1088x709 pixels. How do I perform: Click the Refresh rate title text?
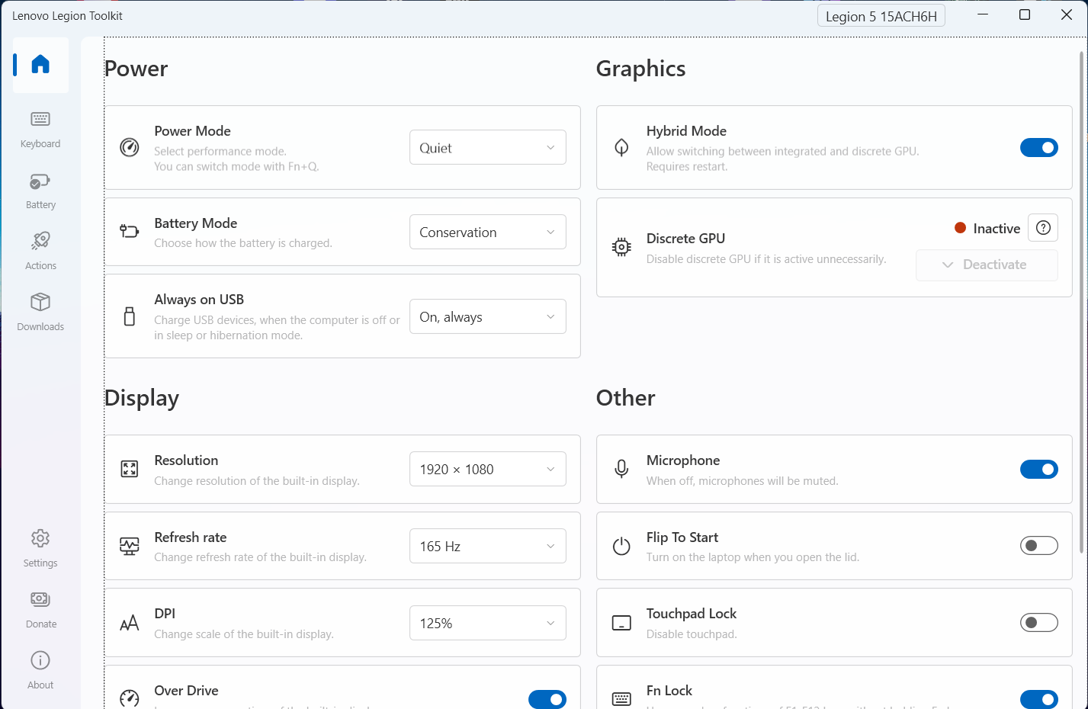(x=190, y=537)
